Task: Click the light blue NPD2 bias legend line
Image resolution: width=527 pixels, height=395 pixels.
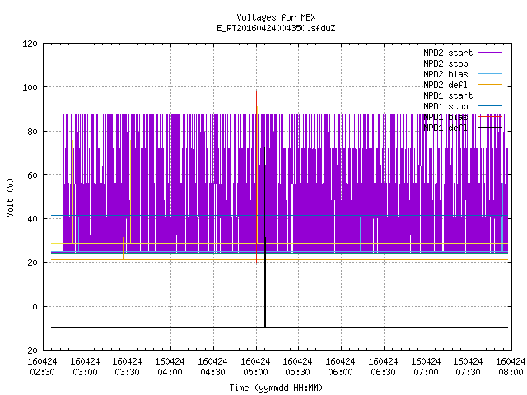Action: (490, 73)
